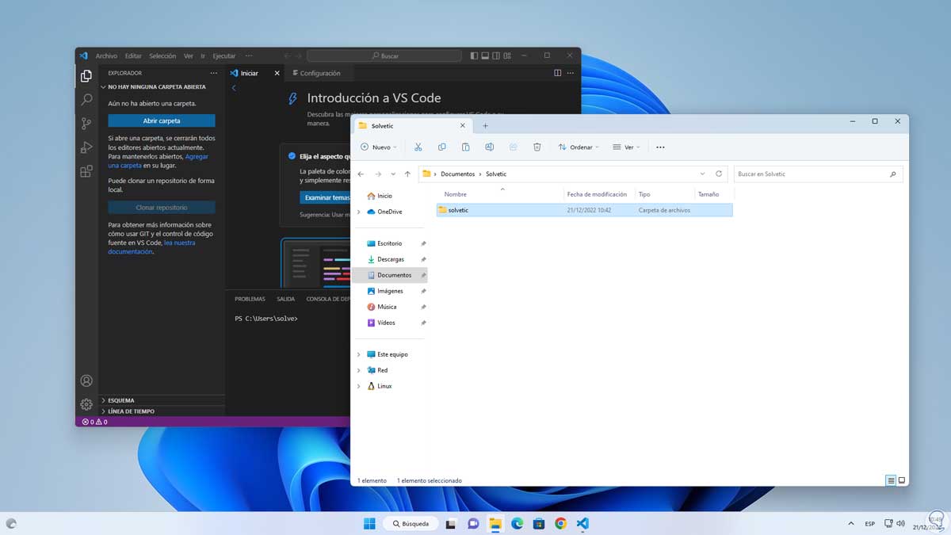Go back in File Explorer navigation
This screenshot has height=535, width=951.
[x=361, y=174]
